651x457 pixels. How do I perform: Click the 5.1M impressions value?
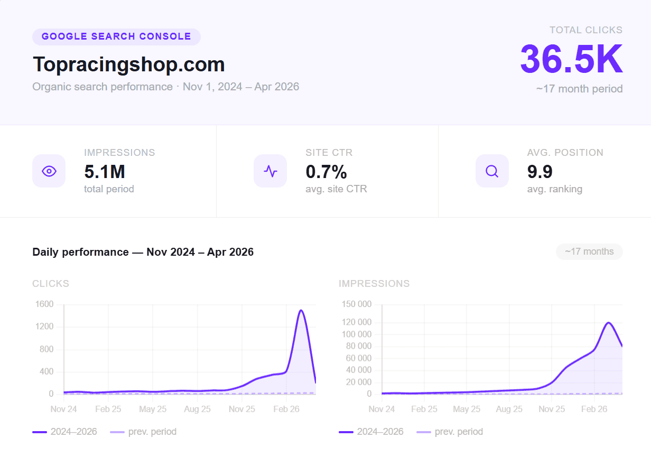tap(105, 172)
